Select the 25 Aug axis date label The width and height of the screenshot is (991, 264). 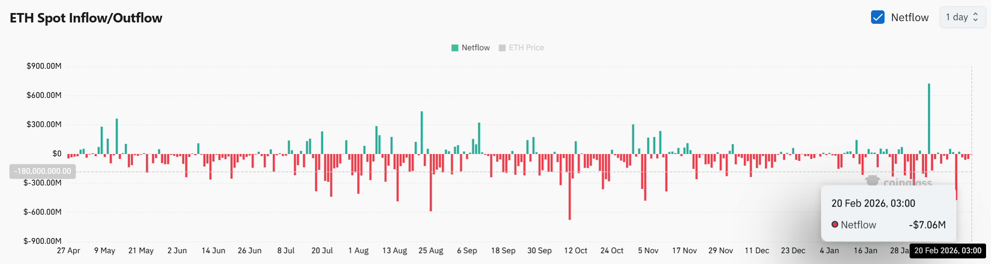tap(431, 251)
